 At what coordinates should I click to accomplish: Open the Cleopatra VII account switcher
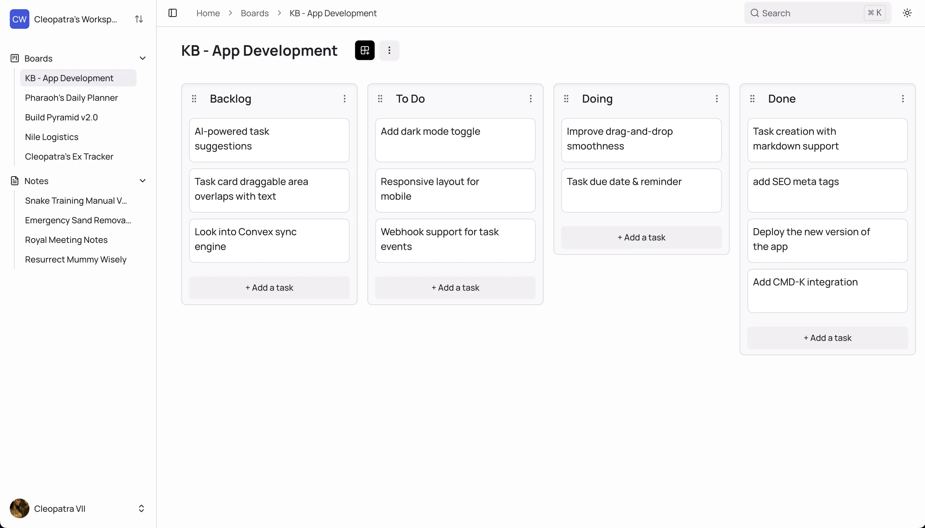(141, 508)
